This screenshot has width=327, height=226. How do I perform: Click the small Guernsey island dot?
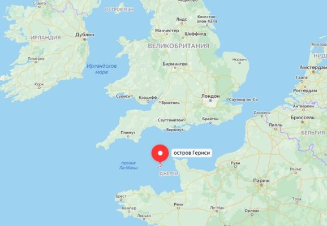[160, 167]
